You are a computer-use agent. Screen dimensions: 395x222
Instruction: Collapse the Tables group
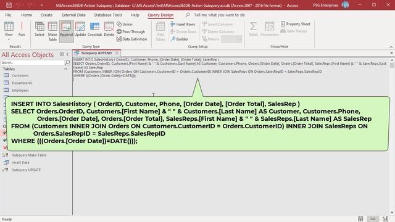(66, 69)
